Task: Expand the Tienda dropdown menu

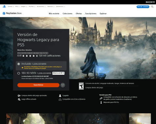Action: (x=11, y=7)
